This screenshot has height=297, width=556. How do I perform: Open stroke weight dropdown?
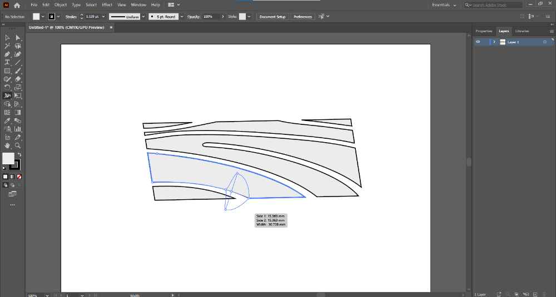tap(103, 17)
